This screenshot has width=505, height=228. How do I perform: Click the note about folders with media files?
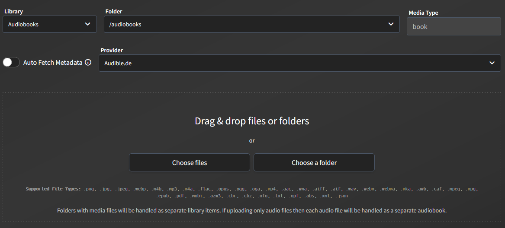click(252, 211)
